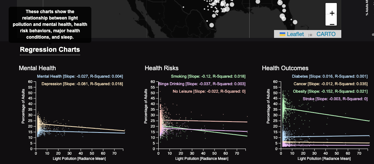Select the Cancer regression legend label
Viewport: 374px width, 164px height.
[333, 84]
